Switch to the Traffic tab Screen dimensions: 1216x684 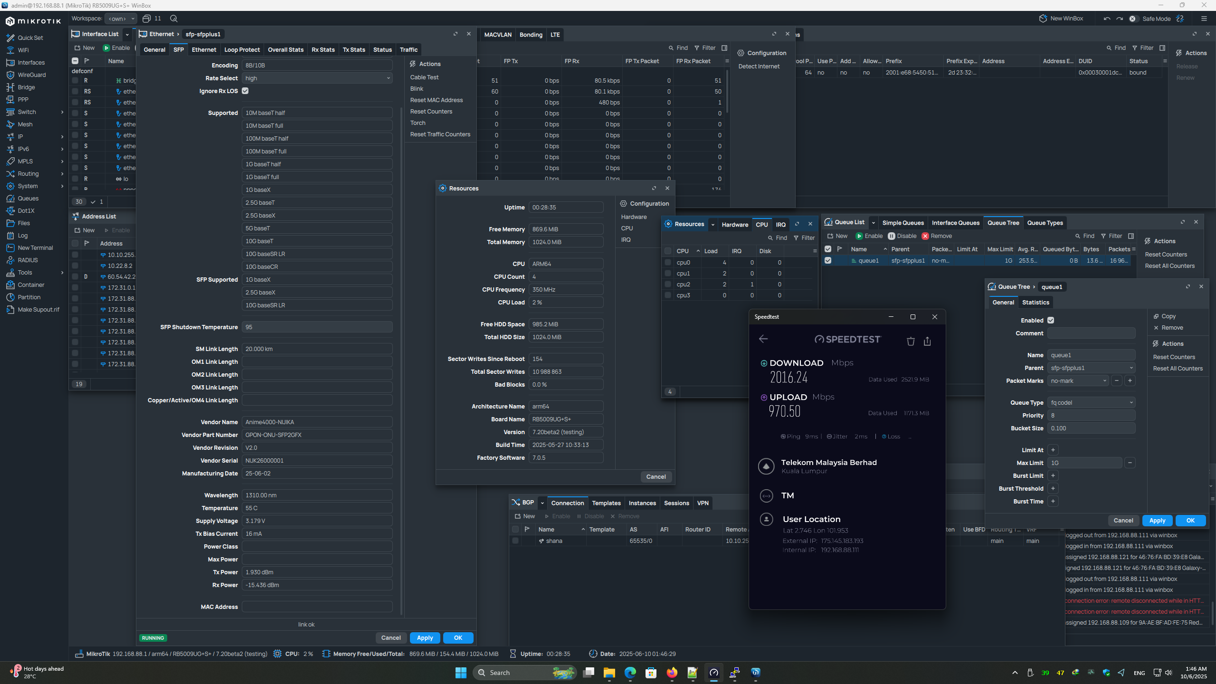[x=408, y=49]
